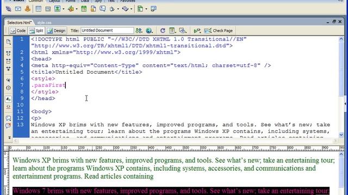Click the code pane vertical scrollbar
348x195 pixels.
tap(341, 87)
